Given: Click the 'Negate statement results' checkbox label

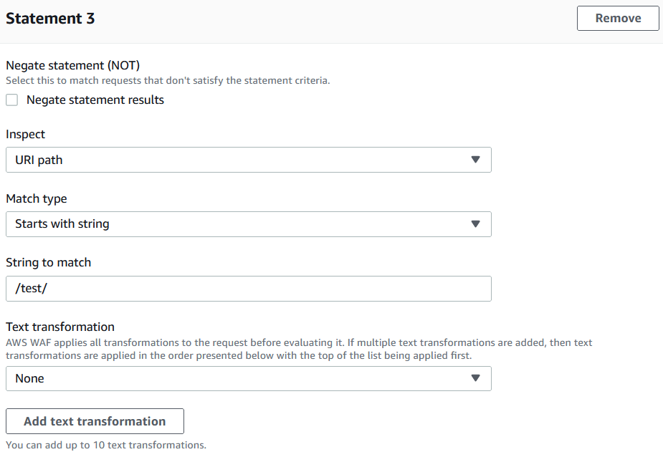Looking at the screenshot, I should tap(95, 100).
